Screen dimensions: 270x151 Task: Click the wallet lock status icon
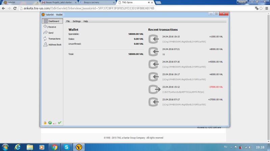(x=45, y=123)
